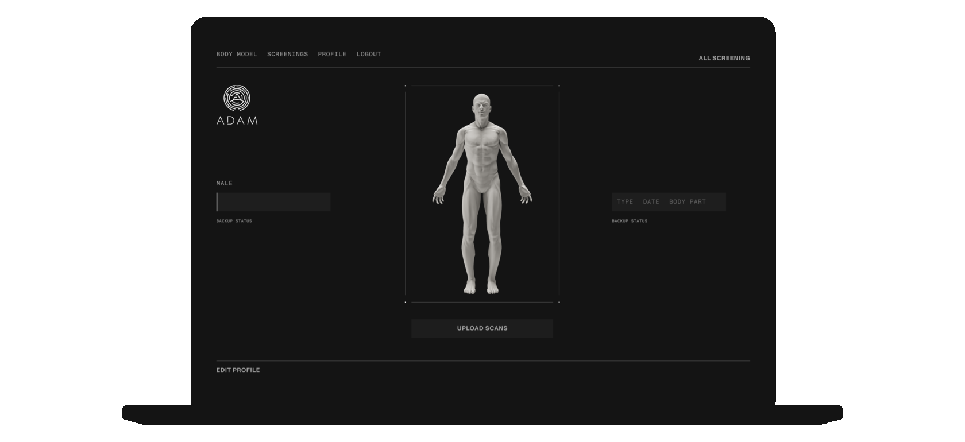Click Backup Status under the screenings filter
The height and width of the screenshot is (442, 965).
(629, 221)
